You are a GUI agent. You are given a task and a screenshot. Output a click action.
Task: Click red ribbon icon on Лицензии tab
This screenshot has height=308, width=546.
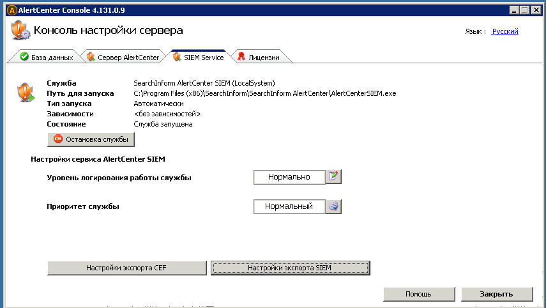coord(241,56)
